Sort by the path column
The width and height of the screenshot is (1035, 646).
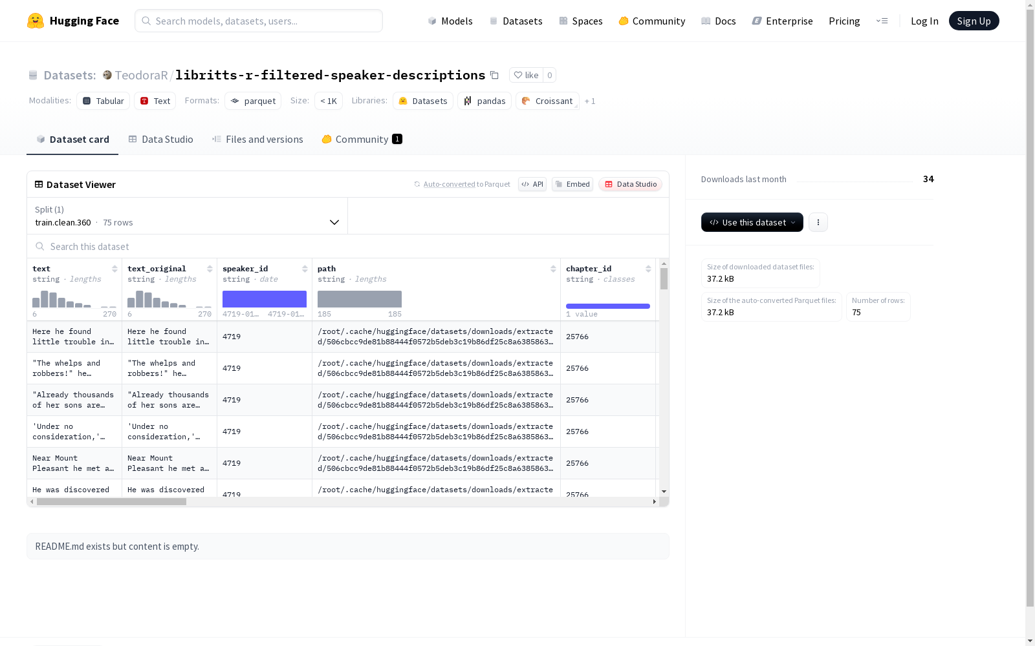[553, 269]
